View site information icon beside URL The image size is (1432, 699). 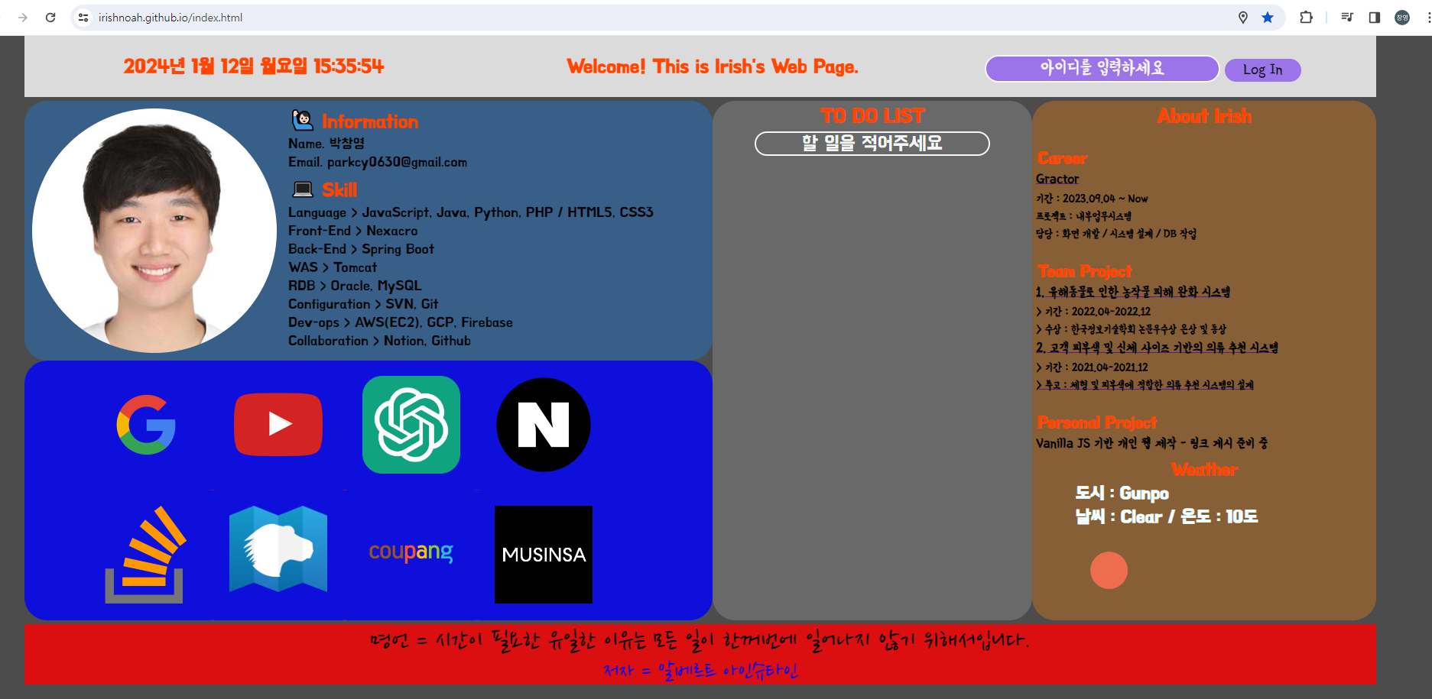pos(83,18)
